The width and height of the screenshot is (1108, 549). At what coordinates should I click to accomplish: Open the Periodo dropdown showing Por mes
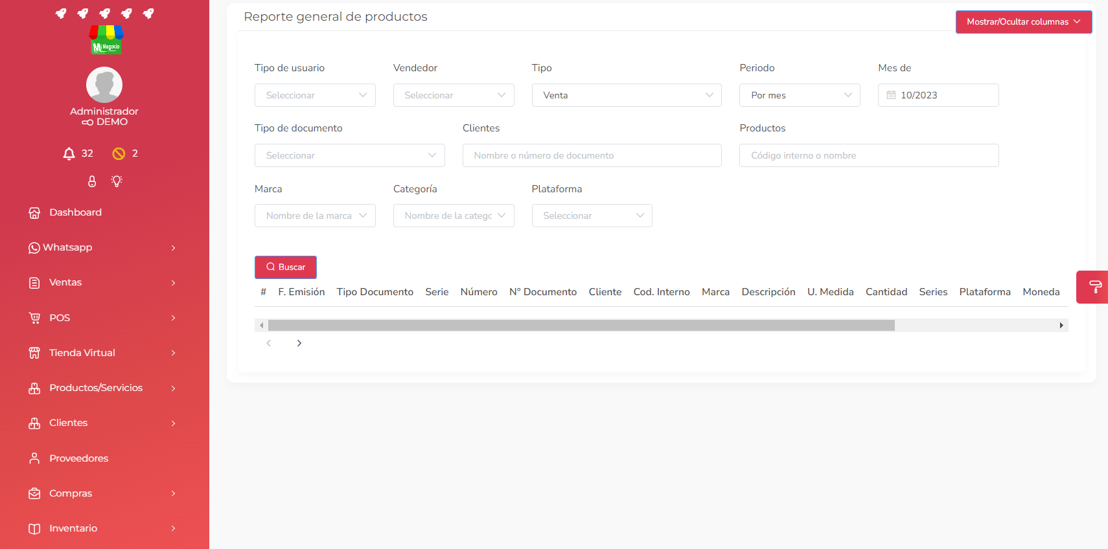(x=800, y=95)
